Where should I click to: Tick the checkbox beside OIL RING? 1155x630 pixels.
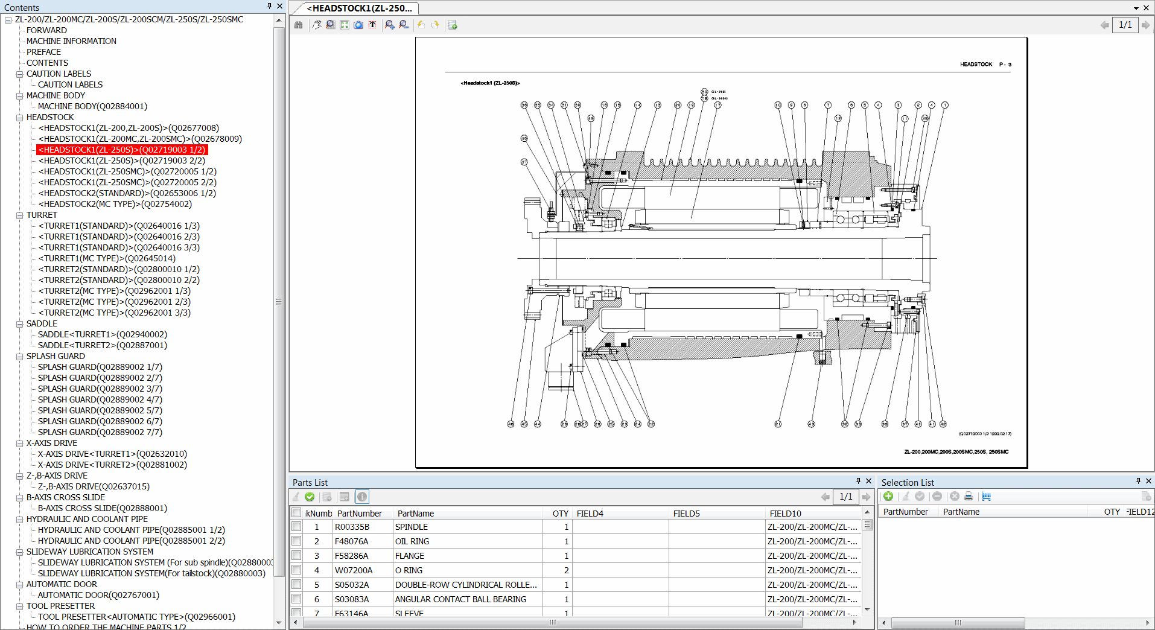point(296,541)
